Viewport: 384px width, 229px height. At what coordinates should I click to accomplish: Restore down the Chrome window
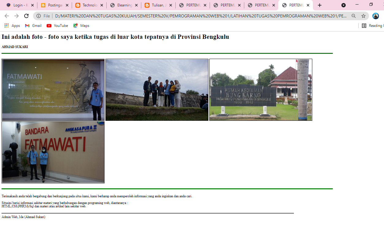tap(371, 5)
